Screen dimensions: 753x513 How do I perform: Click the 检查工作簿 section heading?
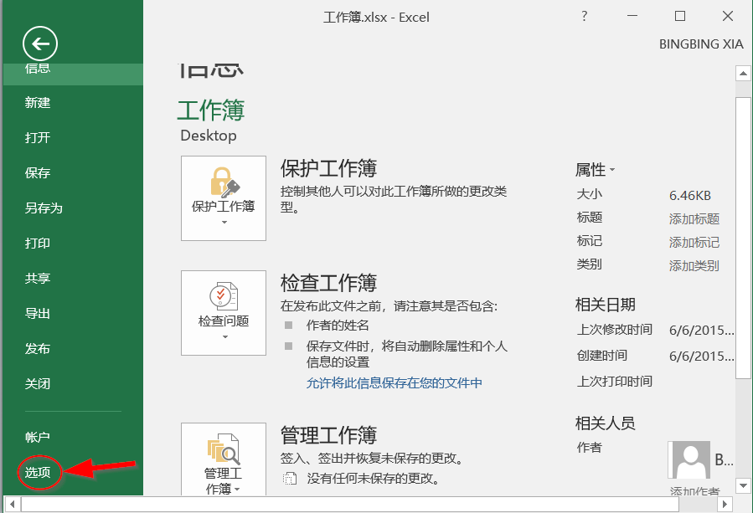(x=328, y=283)
